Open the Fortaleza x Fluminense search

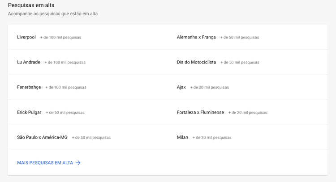point(200,112)
